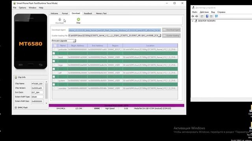Toggle checkbox in green row between system and userdata
The image size is (252, 141).
point(54,85)
